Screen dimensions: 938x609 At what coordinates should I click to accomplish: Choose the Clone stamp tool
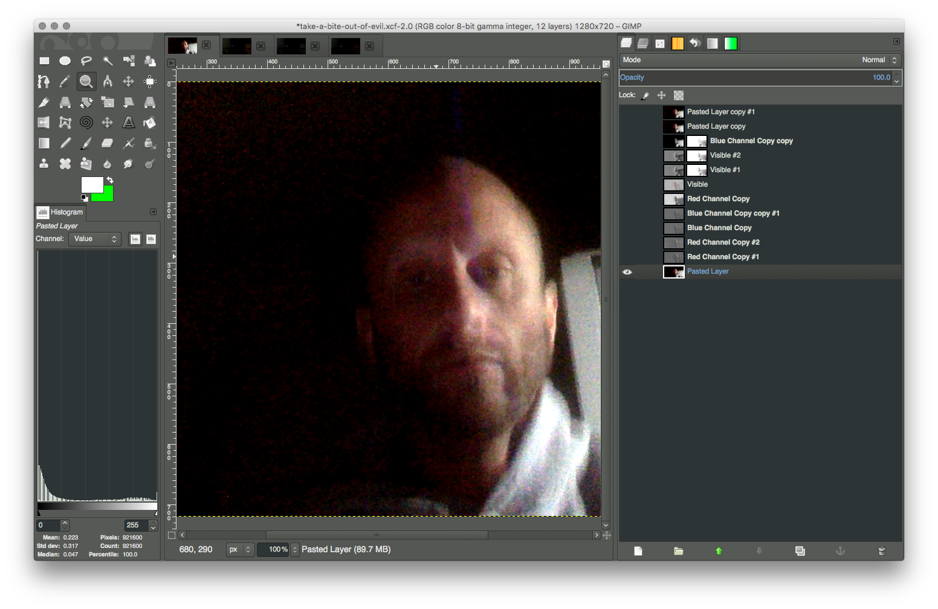click(x=44, y=164)
